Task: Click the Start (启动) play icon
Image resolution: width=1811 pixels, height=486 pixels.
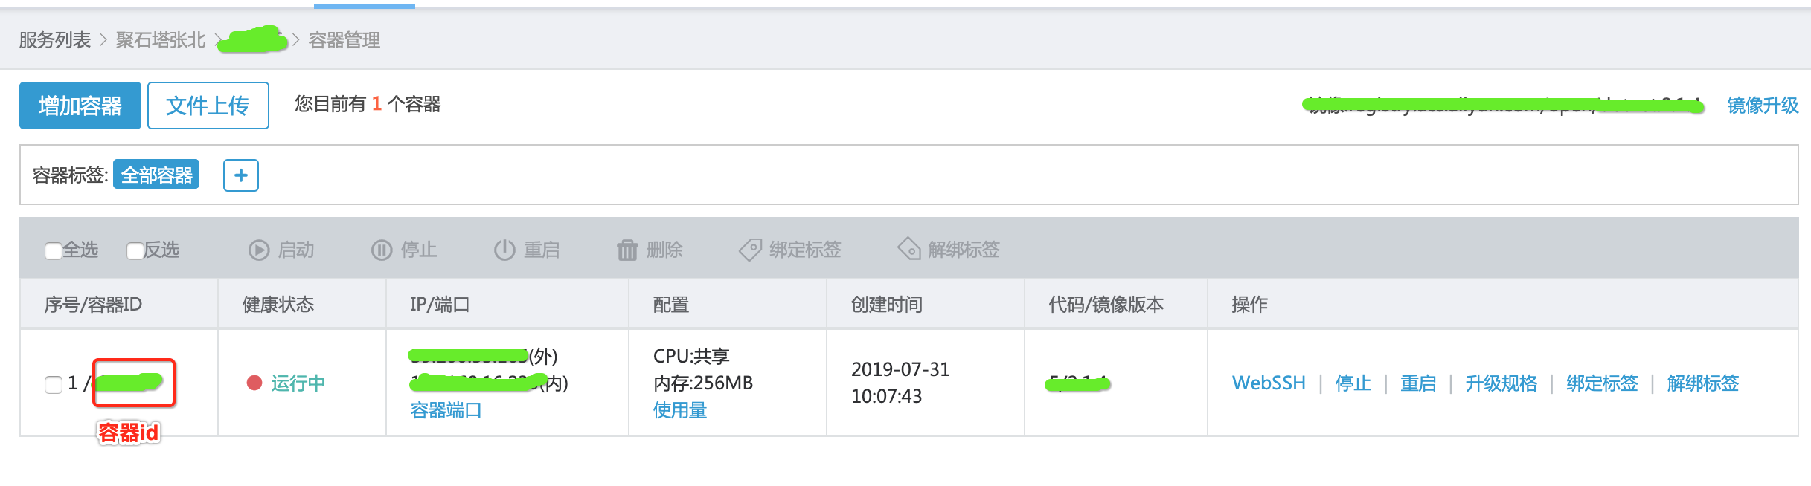Action: [x=259, y=250]
